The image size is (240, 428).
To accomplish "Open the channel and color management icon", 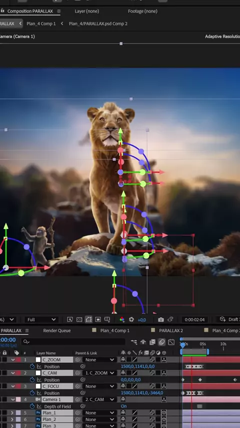I will coord(122,319).
